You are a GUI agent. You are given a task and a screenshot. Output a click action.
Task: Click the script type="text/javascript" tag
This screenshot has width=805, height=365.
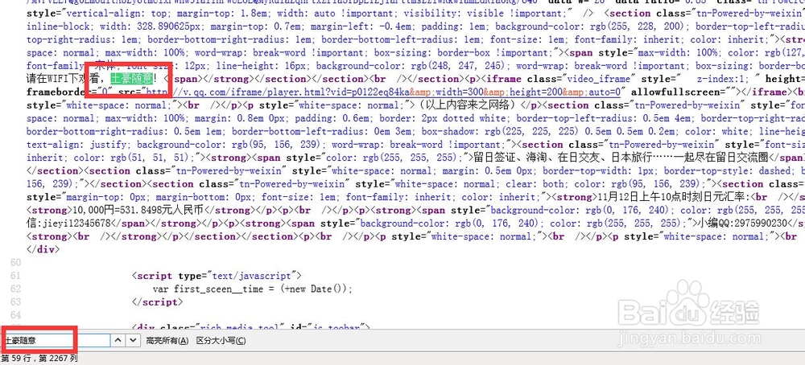217,276
